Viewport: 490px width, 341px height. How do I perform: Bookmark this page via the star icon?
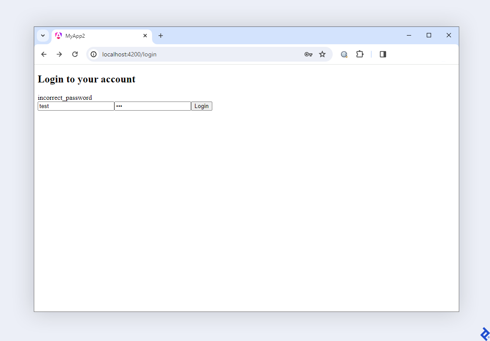click(x=322, y=54)
